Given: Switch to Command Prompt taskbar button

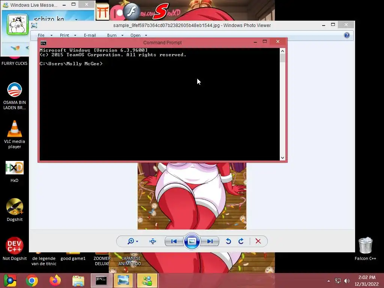Looking at the screenshot, I should 101,280.
